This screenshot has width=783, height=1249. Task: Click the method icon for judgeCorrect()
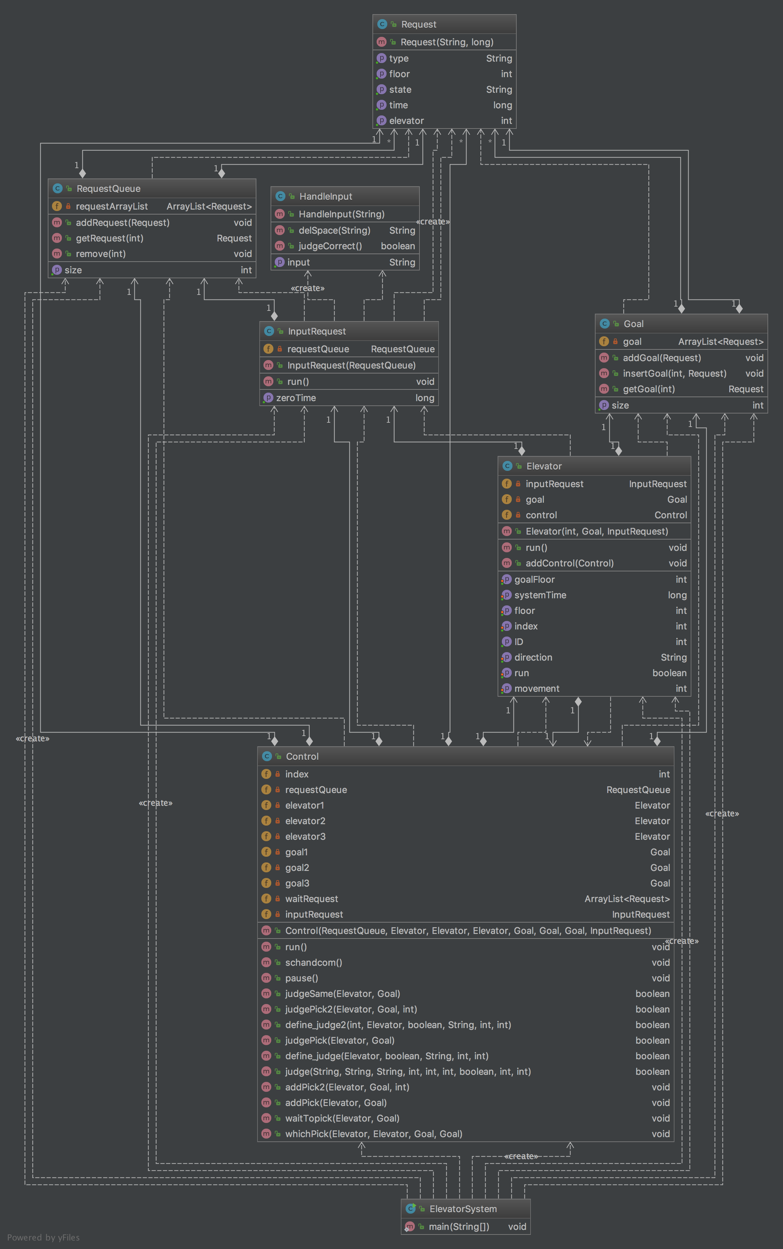[280, 246]
